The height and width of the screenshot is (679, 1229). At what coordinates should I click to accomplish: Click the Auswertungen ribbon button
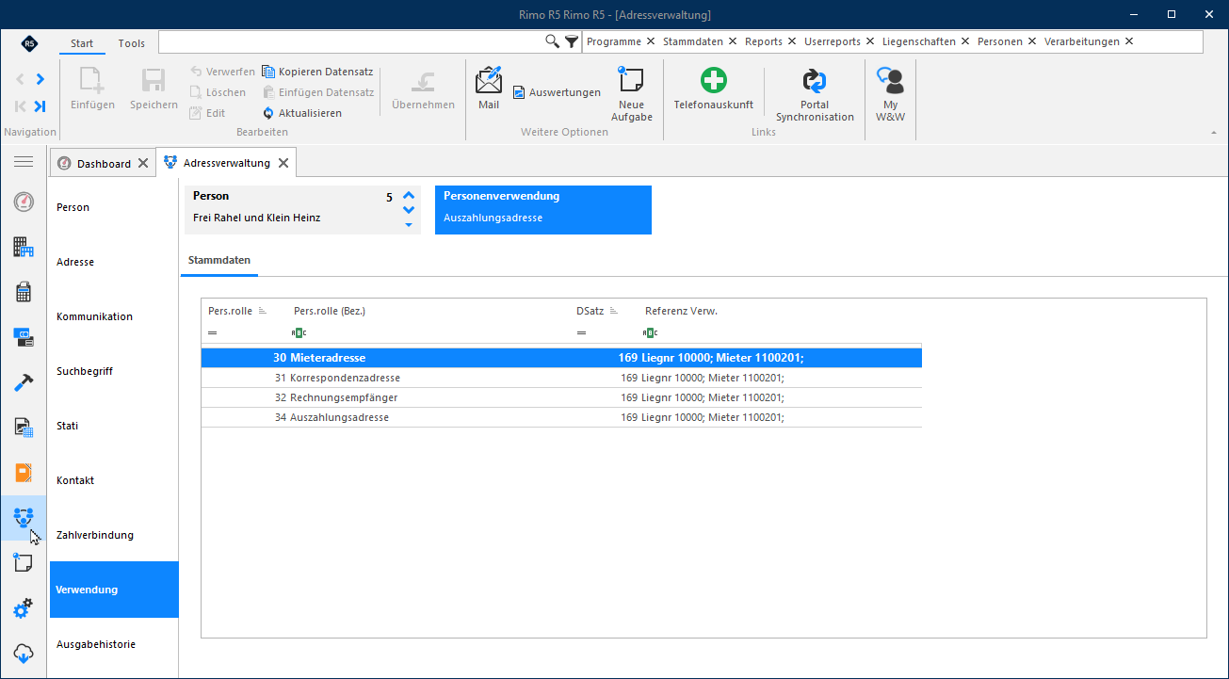(x=557, y=92)
